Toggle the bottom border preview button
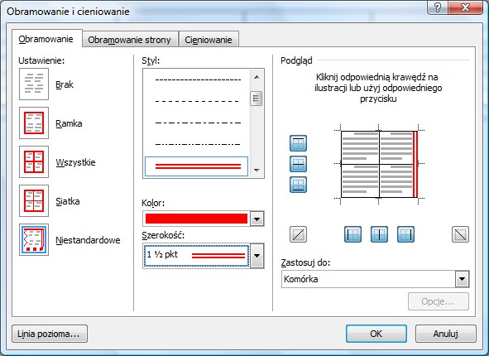The height and width of the screenshot is (356, 489). point(298,185)
